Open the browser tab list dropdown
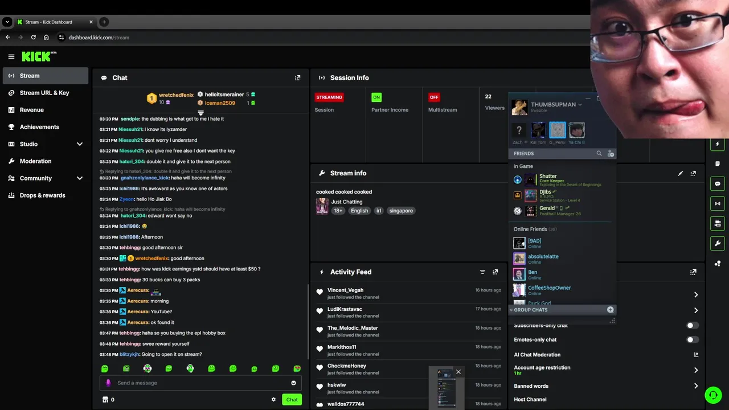 [x=7, y=22]
